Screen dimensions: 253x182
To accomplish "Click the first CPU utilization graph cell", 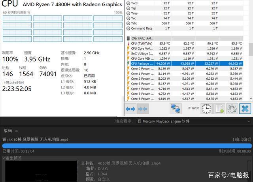I will click(17, 19).
